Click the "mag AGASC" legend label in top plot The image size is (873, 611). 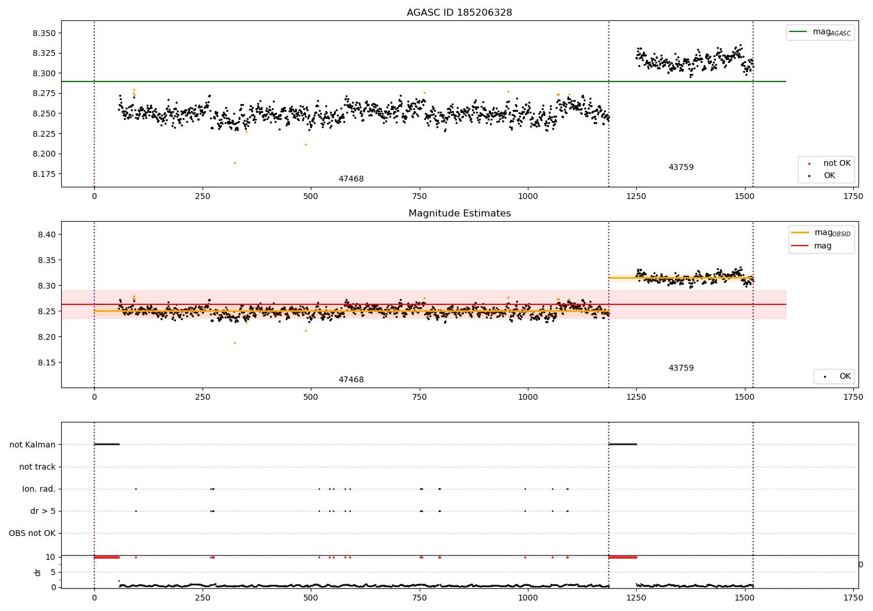coord(832,32)
